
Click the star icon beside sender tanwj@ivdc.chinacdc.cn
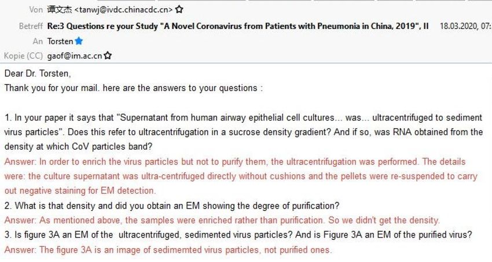click(x=179, y=9)
